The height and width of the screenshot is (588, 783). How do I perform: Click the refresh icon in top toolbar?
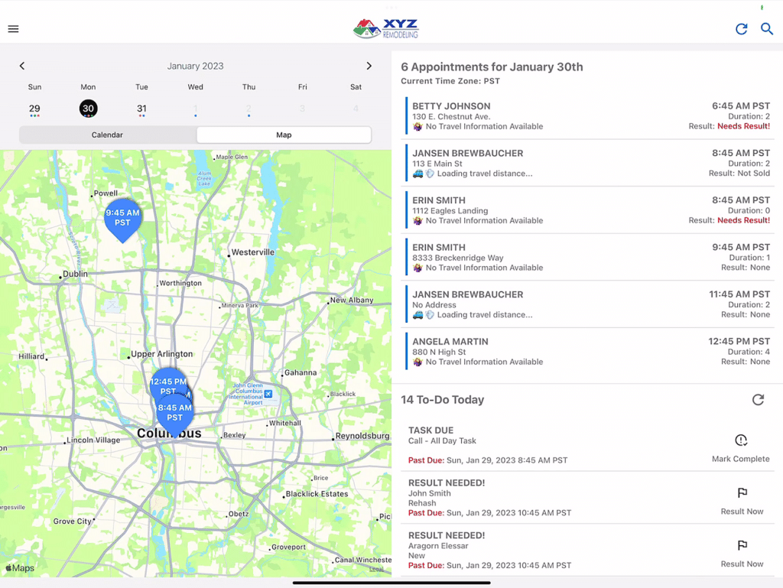(x=741, y=29)
